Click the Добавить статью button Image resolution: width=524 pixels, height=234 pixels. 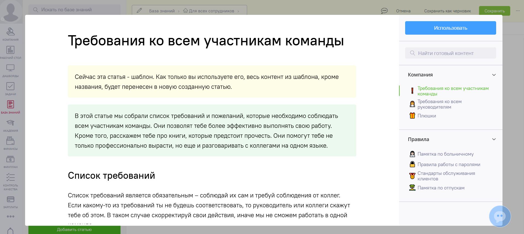coord(74,230)
